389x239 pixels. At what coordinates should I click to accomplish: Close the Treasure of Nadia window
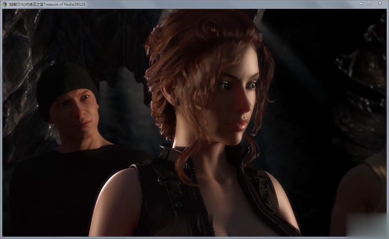pyautogui.click(x=380, y=3)
